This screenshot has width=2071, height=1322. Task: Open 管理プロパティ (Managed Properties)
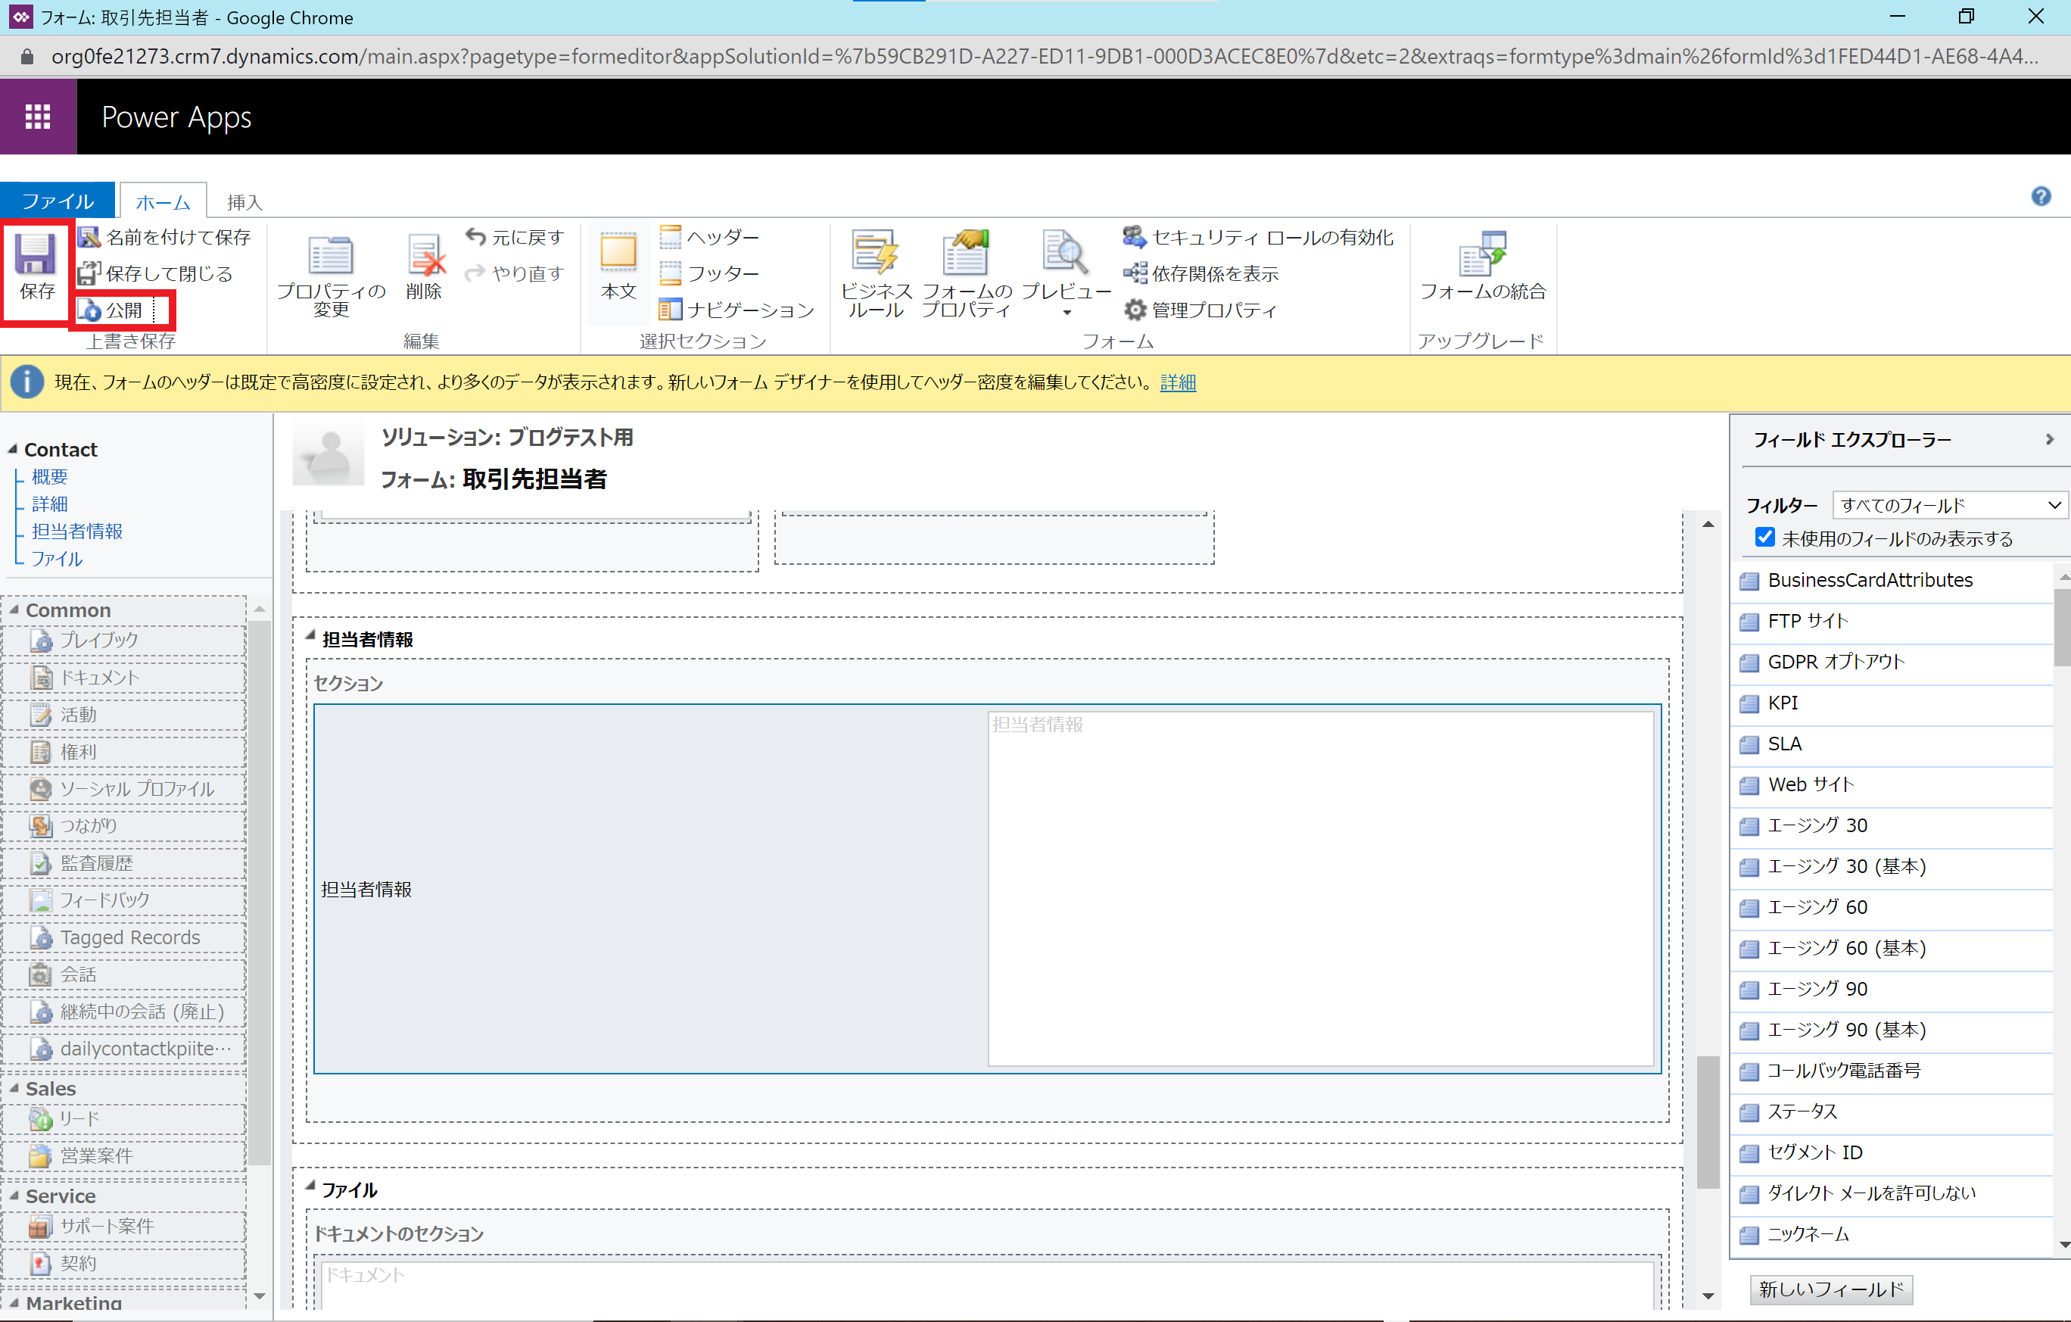tap(1201, 310)
